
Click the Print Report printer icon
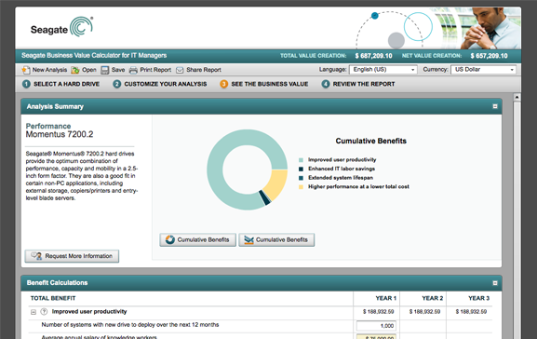(x=133, y=70)
